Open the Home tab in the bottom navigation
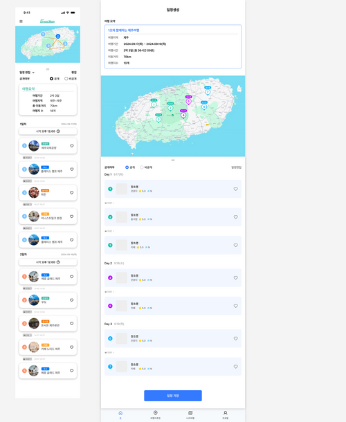The width and height of the screenshot is (346, 422). coord(120,414)
